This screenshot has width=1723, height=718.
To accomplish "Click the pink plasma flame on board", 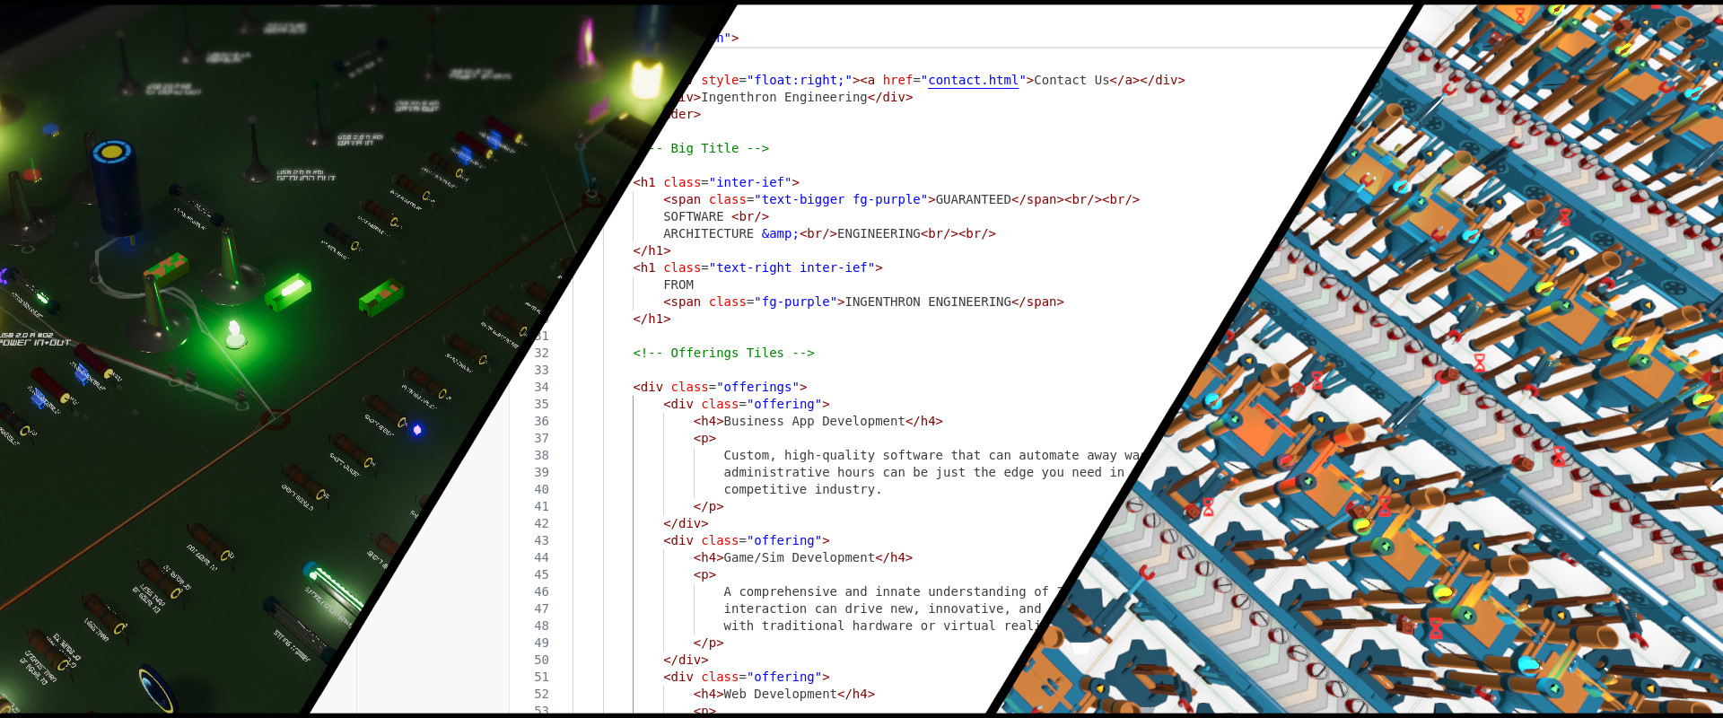I will [x=588, y=39].
